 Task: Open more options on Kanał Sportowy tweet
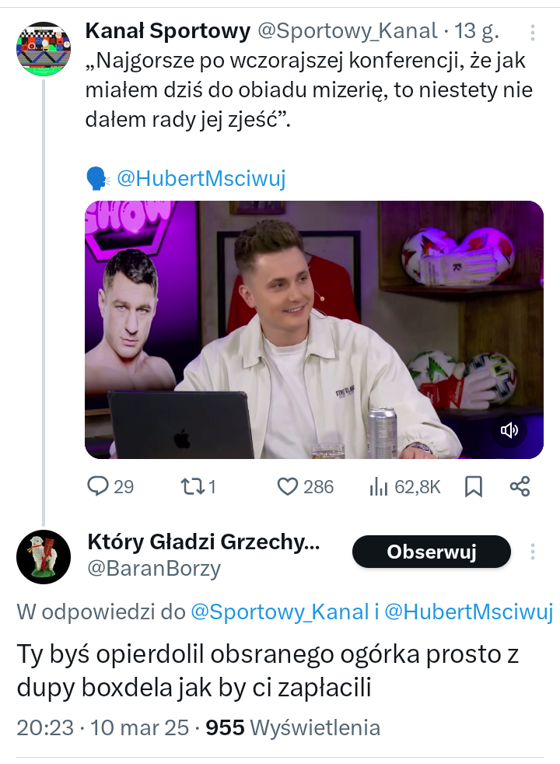(x=533, y=33)
